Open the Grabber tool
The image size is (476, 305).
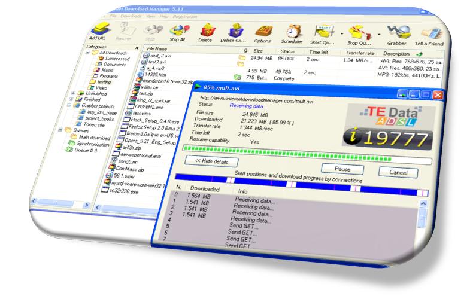click(x=398, y=35)
